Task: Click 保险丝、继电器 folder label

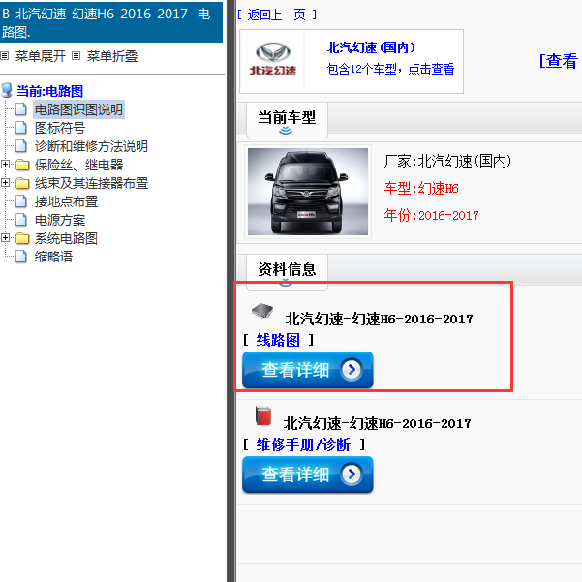Action: (x=78, y=165)
